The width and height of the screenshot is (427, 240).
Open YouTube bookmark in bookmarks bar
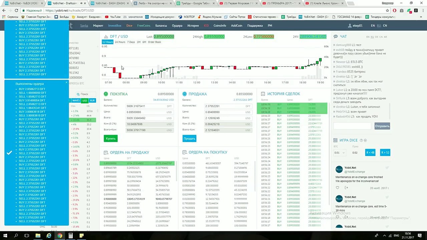pyautogui.click(x=113, y=17)
